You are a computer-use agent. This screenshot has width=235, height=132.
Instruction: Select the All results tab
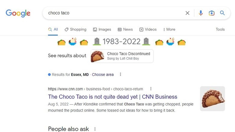tap(53, 30)
